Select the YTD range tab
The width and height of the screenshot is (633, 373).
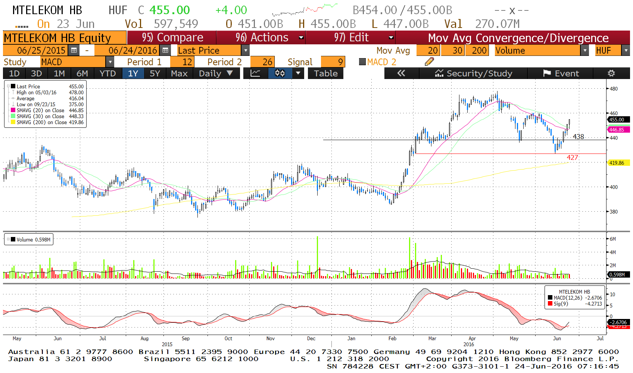[x=107, y=73]
